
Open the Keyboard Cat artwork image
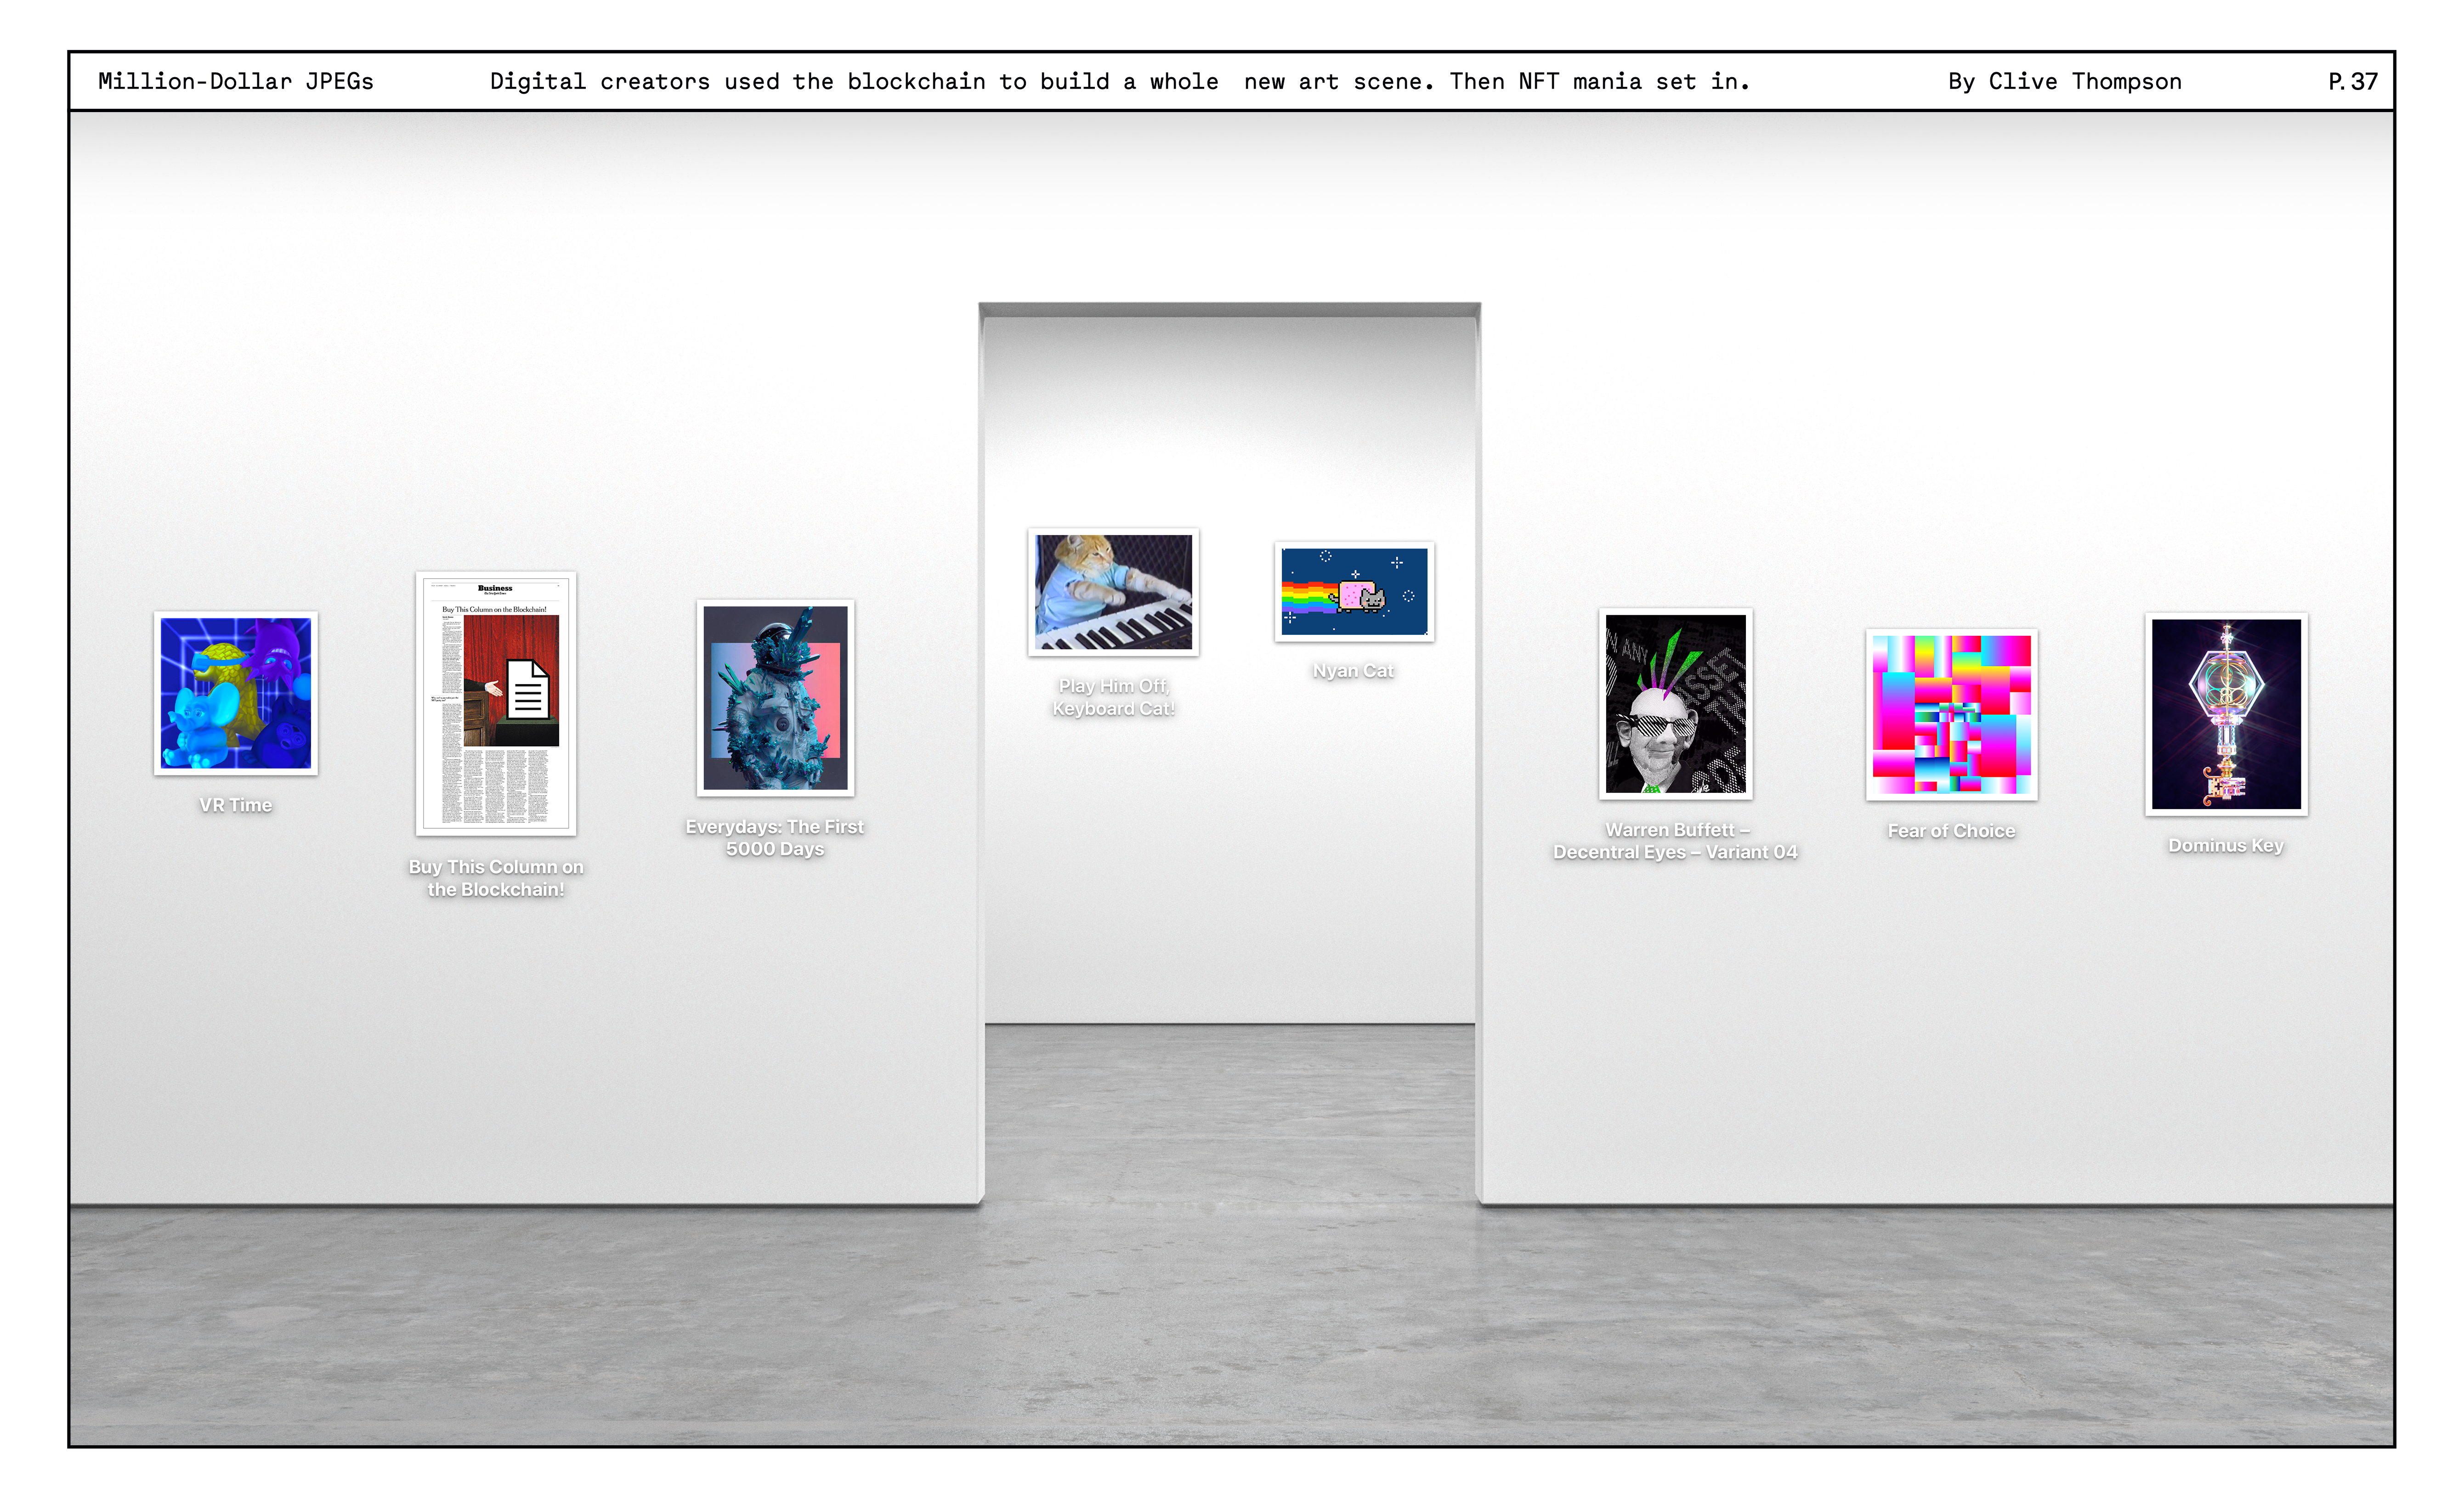click(x=1113, y=592)
